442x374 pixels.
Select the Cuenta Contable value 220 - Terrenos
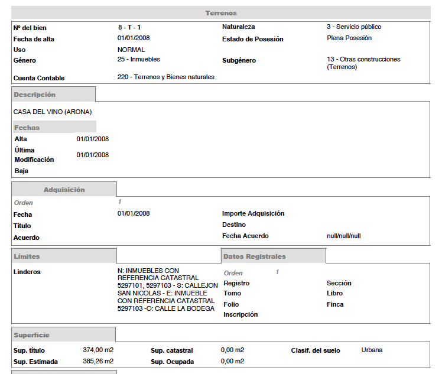coord(165,77)
